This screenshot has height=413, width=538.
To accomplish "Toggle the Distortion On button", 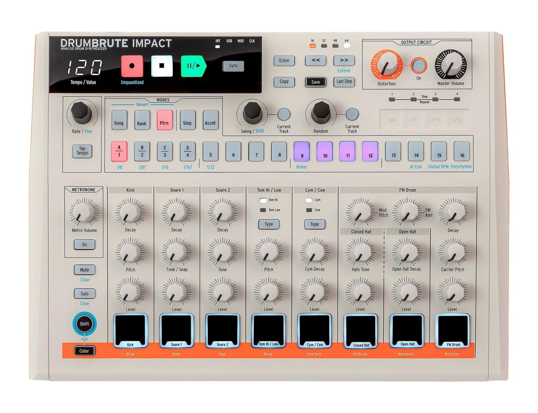I will 419,65.
